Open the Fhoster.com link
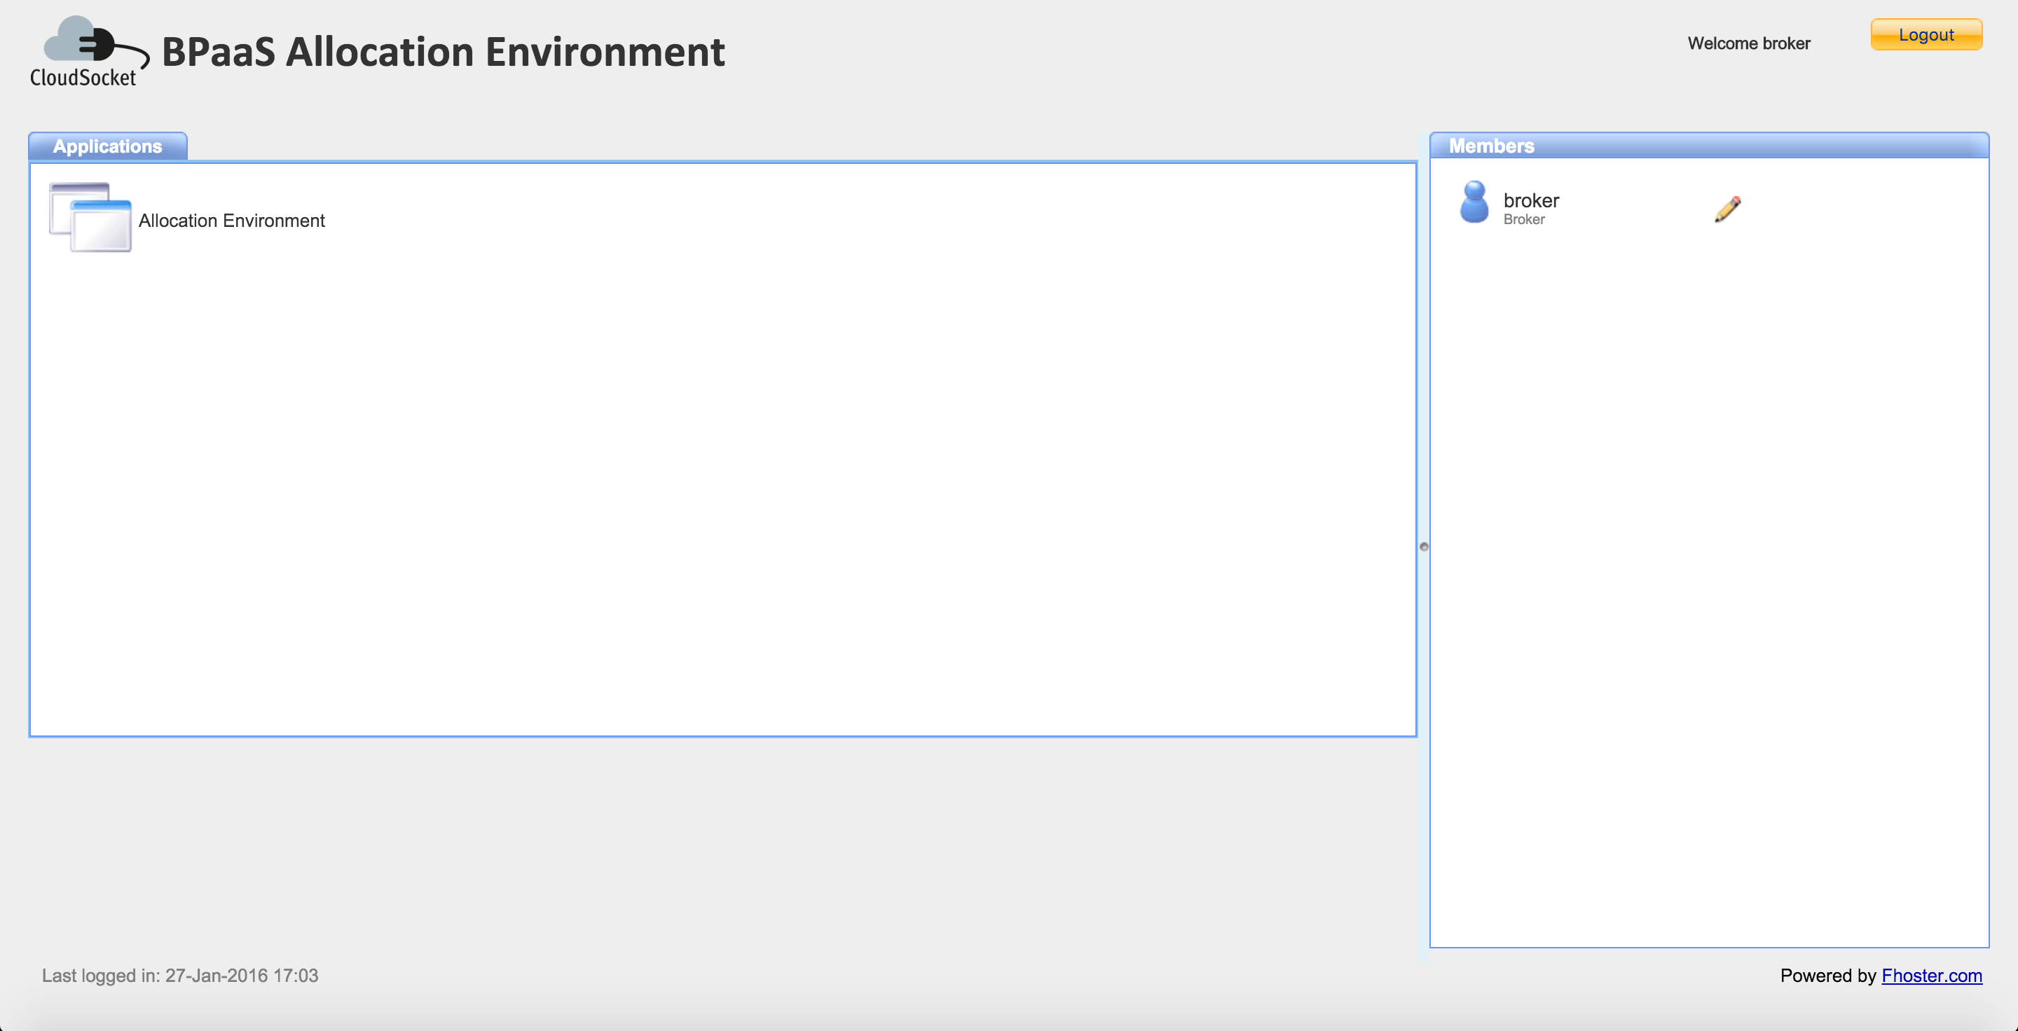 click(1931, 976)
